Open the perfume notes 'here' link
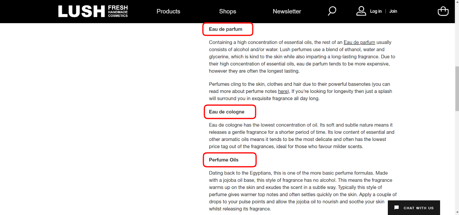 point(283,91)
